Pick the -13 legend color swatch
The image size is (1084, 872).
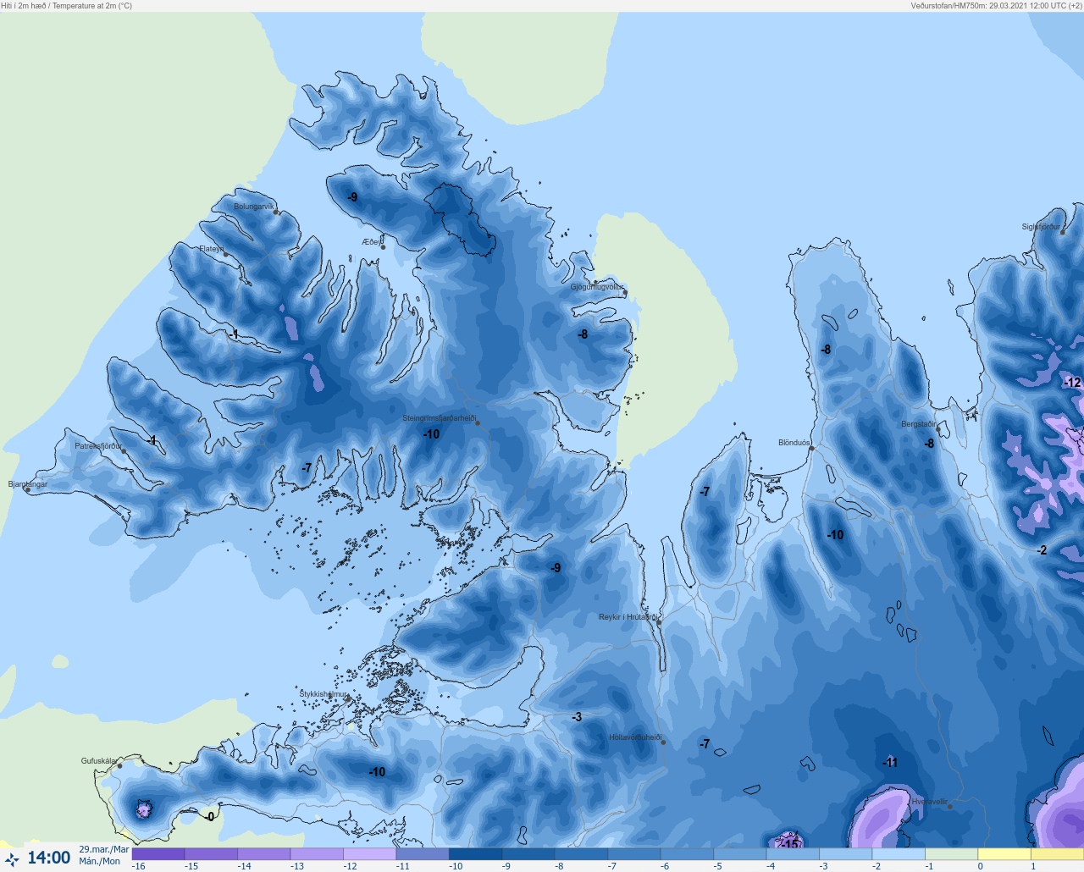tap(317, 854)
